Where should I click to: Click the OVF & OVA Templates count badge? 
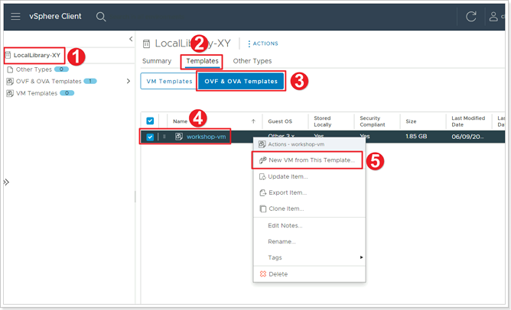point(90,82)
